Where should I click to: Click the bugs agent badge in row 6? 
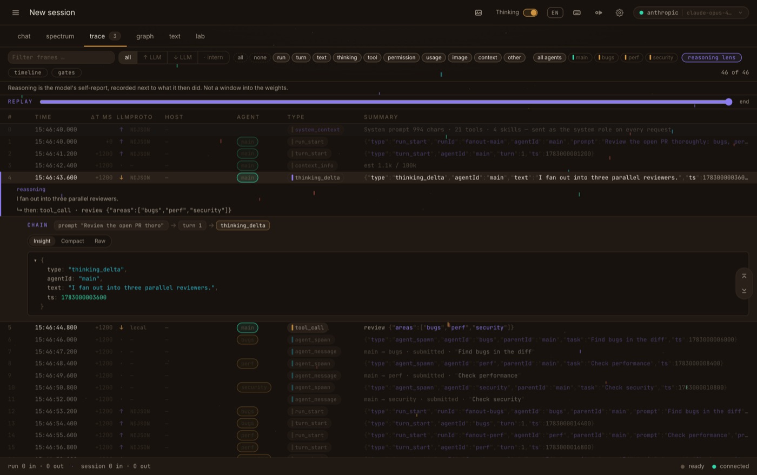click(x=247, y=340)
